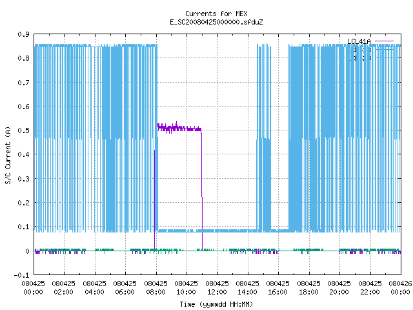Click the chart title "Currents for MEX"
The width and height of the screenshot is (413, 310).
click(x=216, y=14)
